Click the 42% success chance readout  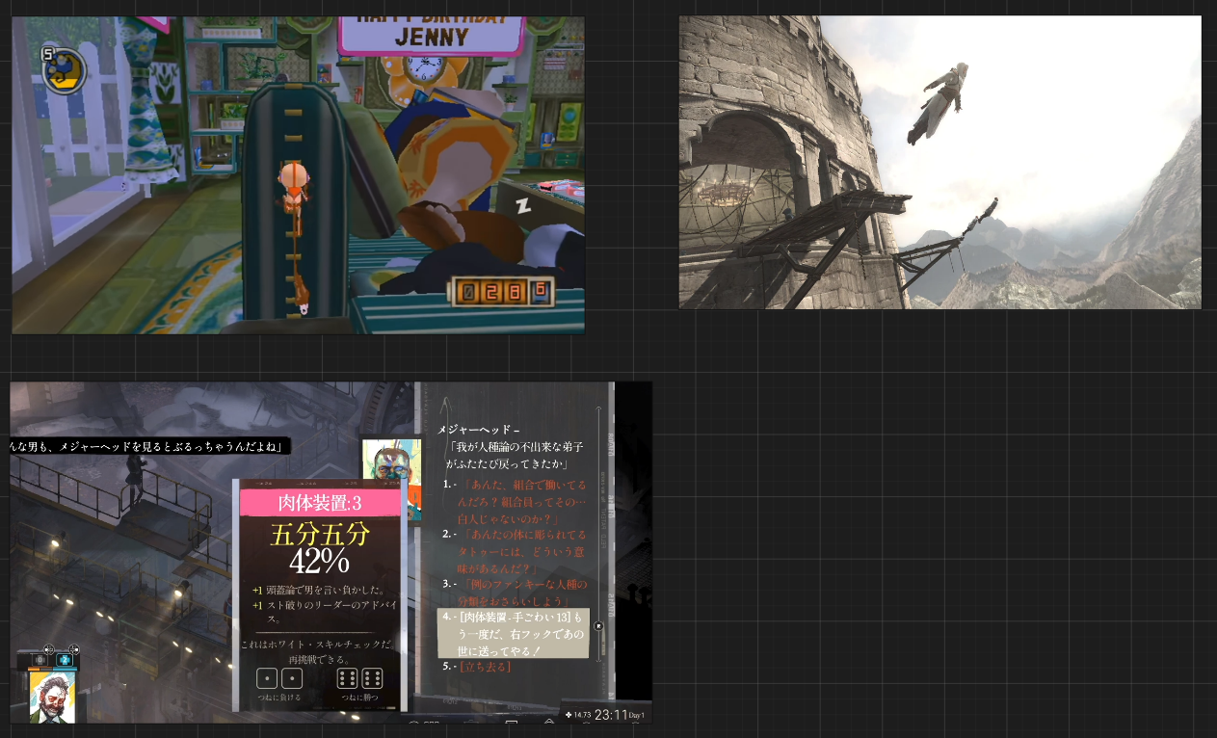(319, 561)
